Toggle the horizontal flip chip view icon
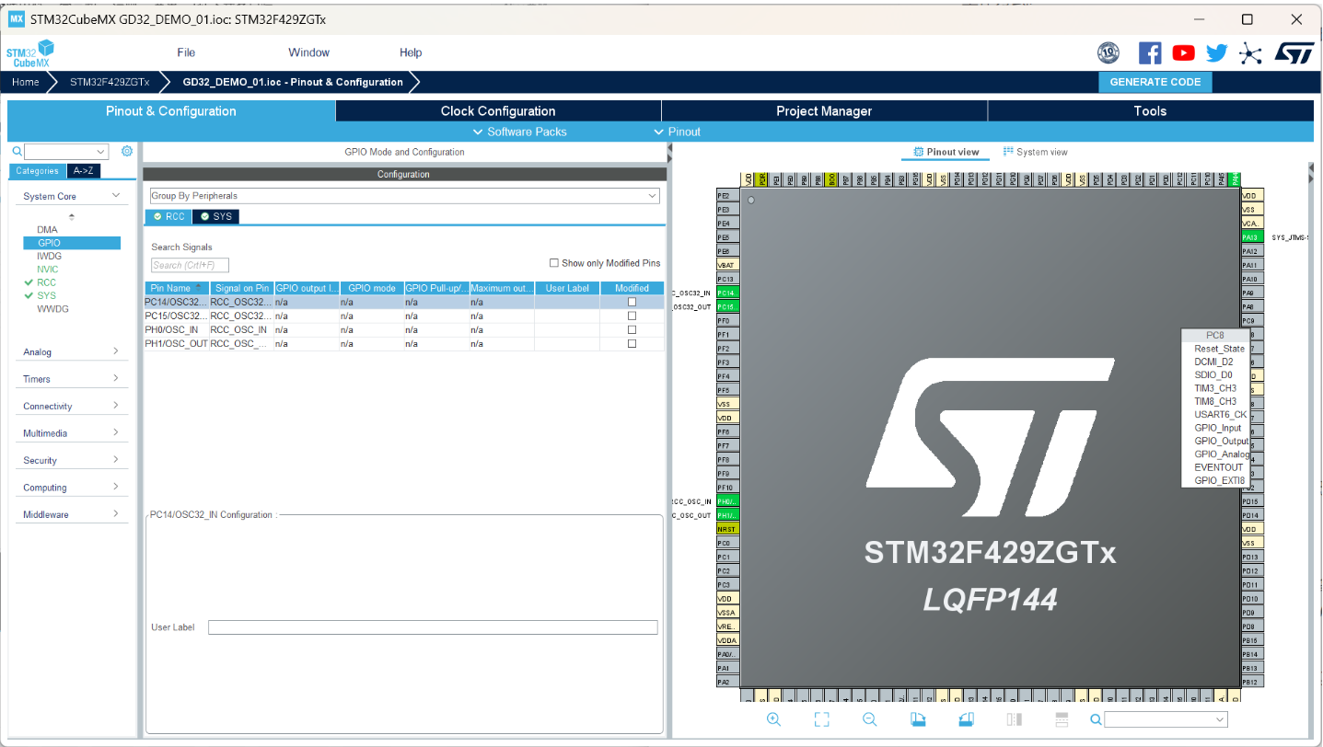Viewport: 1323px width, 747px height. point(1014,719)
